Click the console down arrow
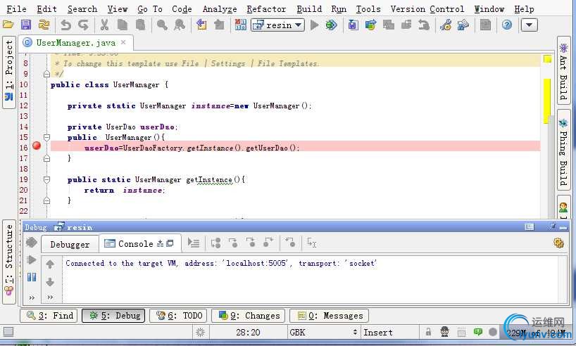This screenshot has height=346, width=576. (50, 282)
